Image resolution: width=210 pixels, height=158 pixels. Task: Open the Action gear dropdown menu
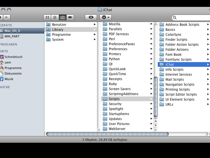click(106, 17)
